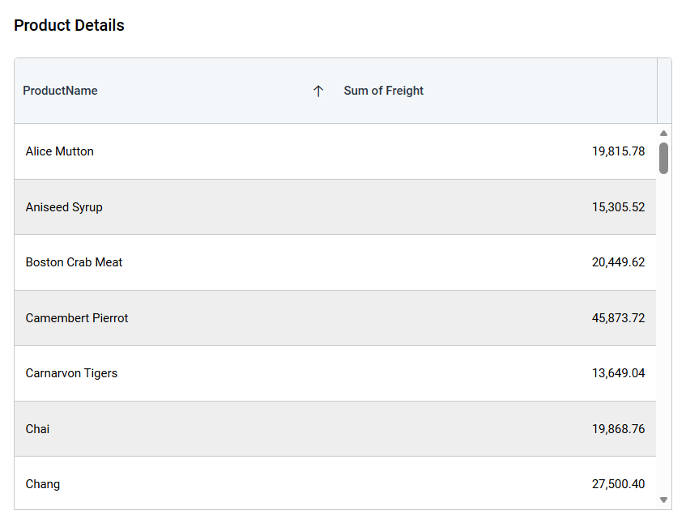Sort by the ProductName column header
This screenshot has height=523, width=686.
coord(61,91)
